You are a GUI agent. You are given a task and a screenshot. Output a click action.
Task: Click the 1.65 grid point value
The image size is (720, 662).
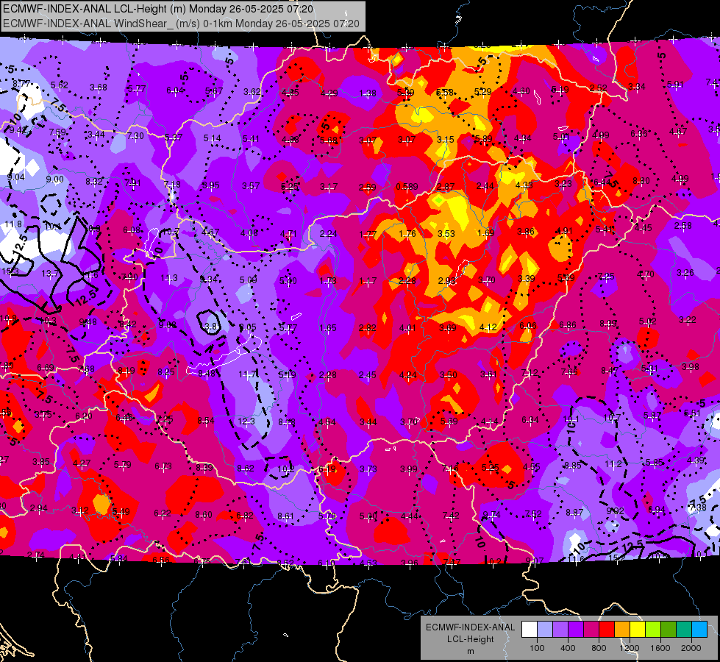[328, 328]
